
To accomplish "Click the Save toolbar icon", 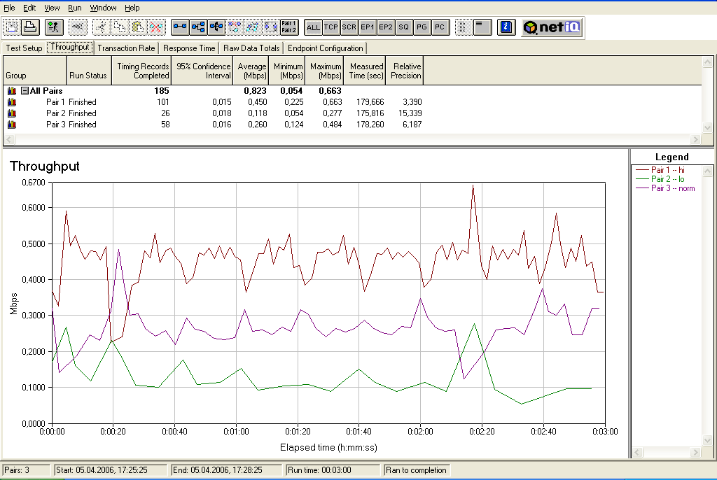I will (x=12, y=27).
